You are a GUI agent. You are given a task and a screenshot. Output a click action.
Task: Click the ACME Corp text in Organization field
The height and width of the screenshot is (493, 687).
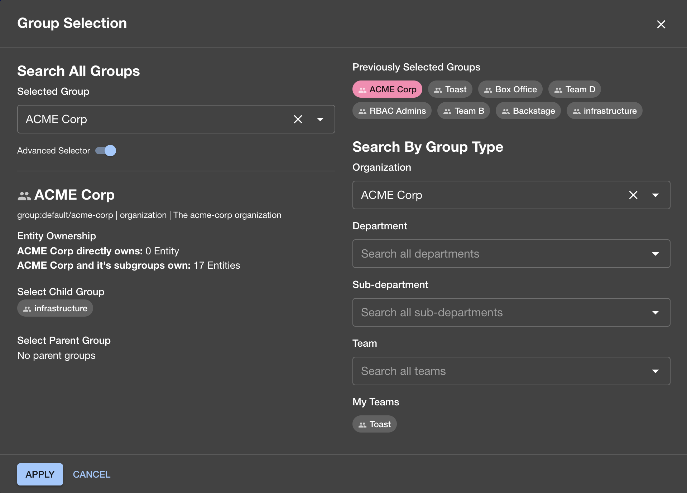391,195
